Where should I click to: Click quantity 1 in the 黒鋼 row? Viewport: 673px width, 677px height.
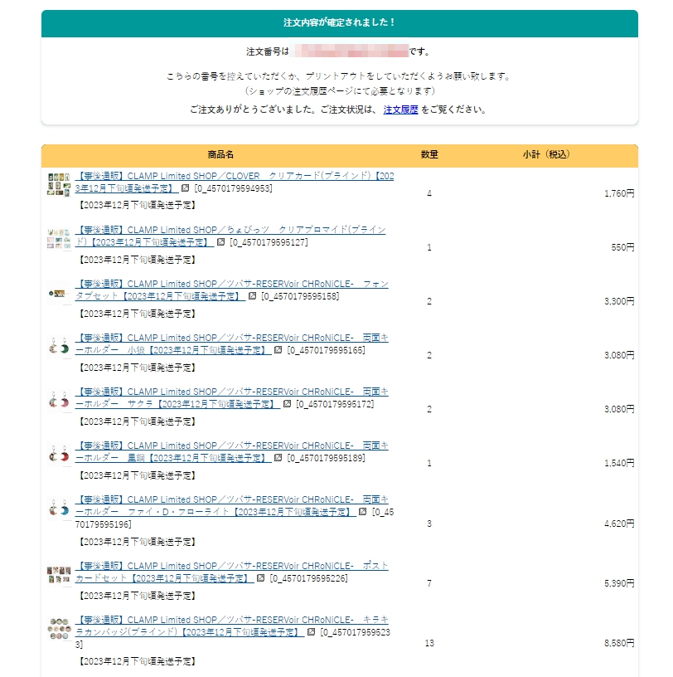tap(429, 463)
